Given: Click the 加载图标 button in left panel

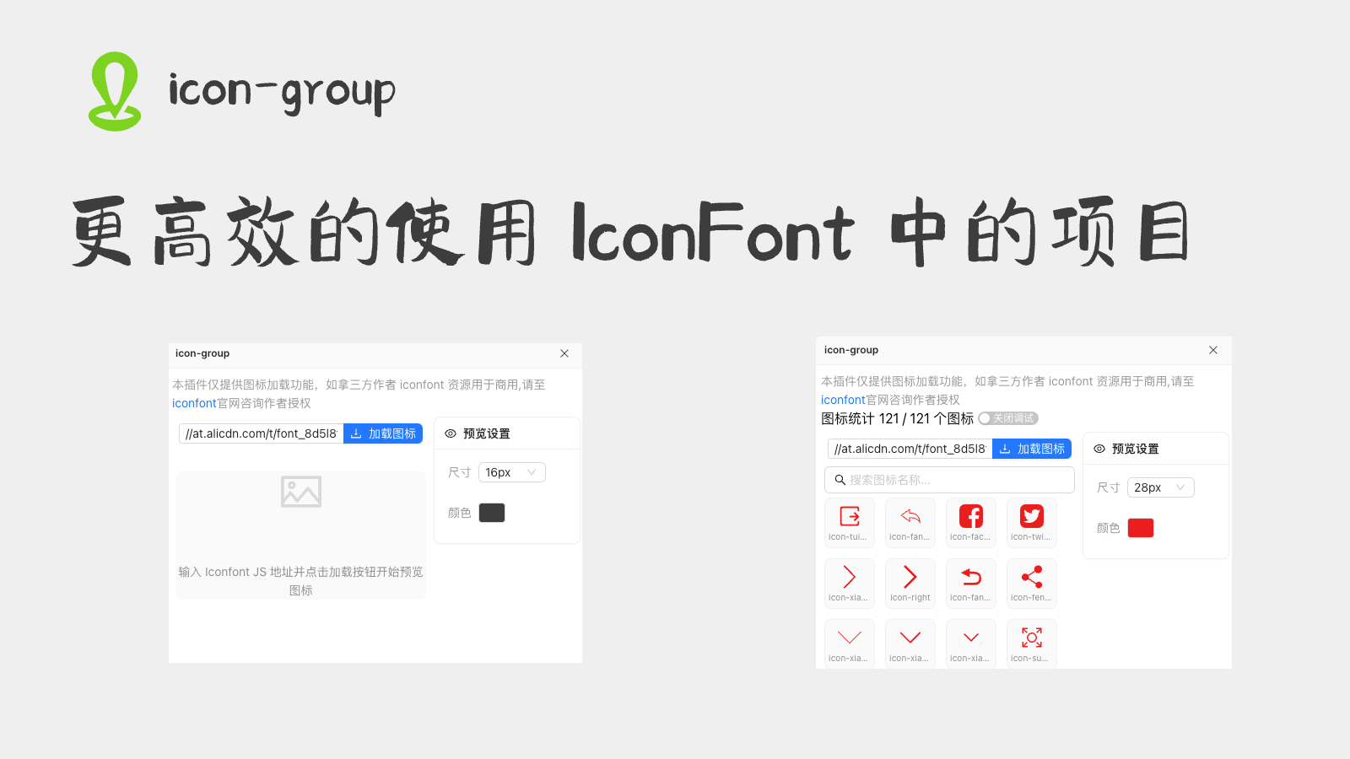Looking at the screenshot, I should pyautogui.click(x=382, y=433).
